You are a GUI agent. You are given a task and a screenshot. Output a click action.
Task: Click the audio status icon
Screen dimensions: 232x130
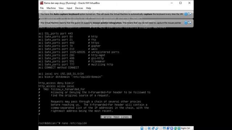149,128
